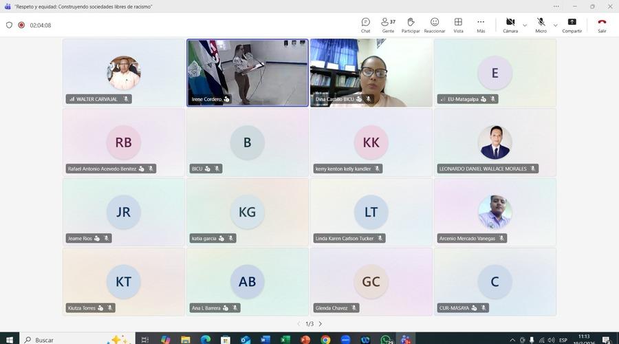Open Excel from the Windows taskbar
619x344 pixels.
pyautogui.click(x=285, y=340)
